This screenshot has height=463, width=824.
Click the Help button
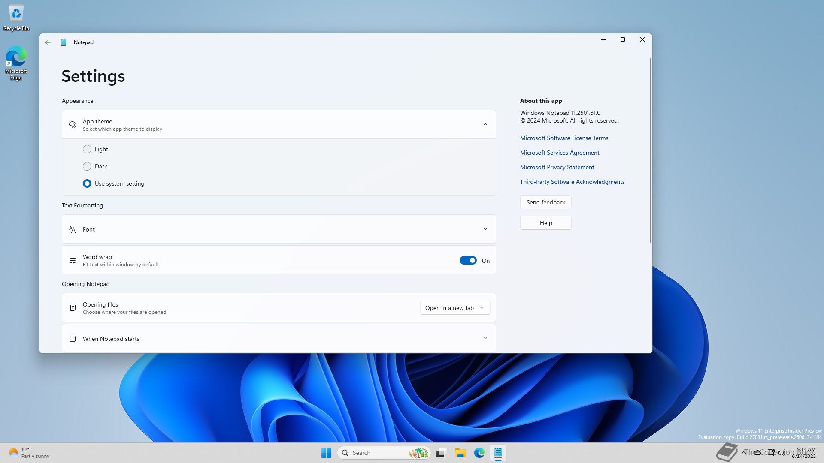coord(545,223)
